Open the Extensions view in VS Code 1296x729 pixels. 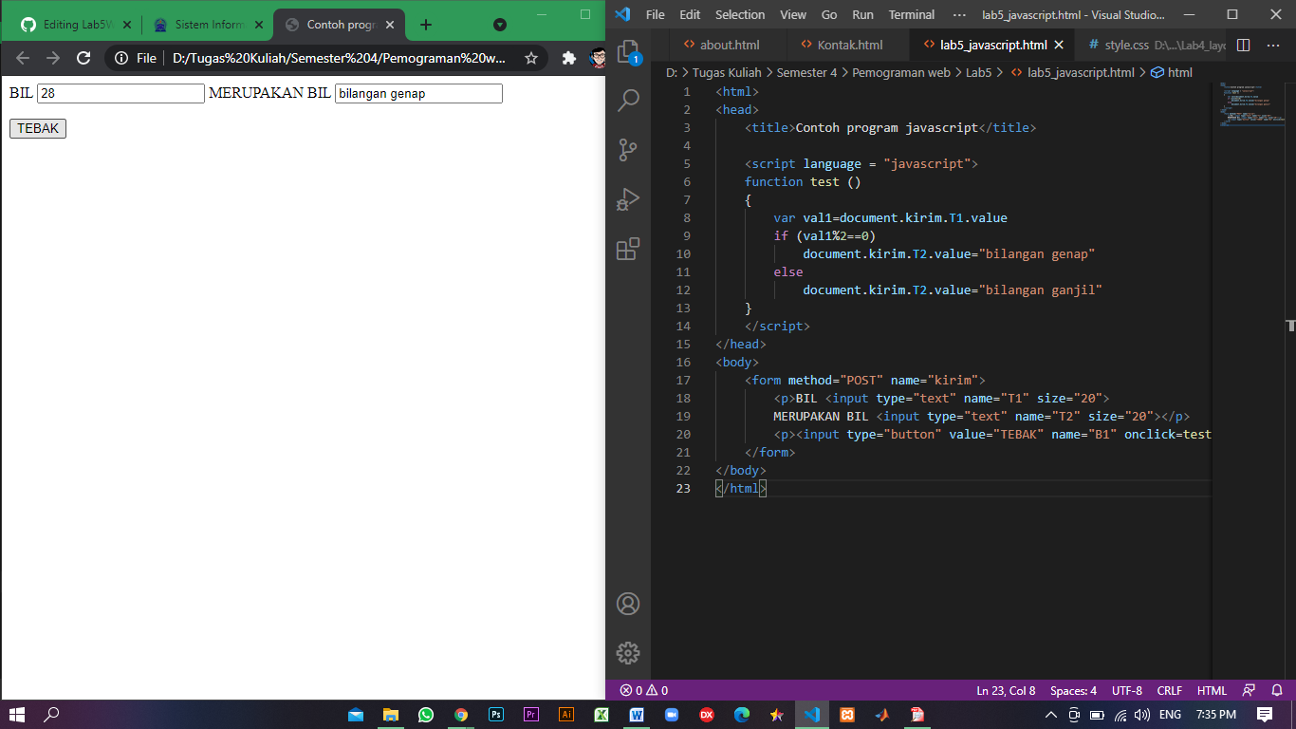[626, 249]
